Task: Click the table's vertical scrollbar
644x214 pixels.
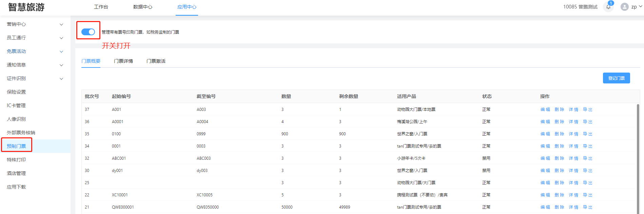Action: tap(638, 153)
